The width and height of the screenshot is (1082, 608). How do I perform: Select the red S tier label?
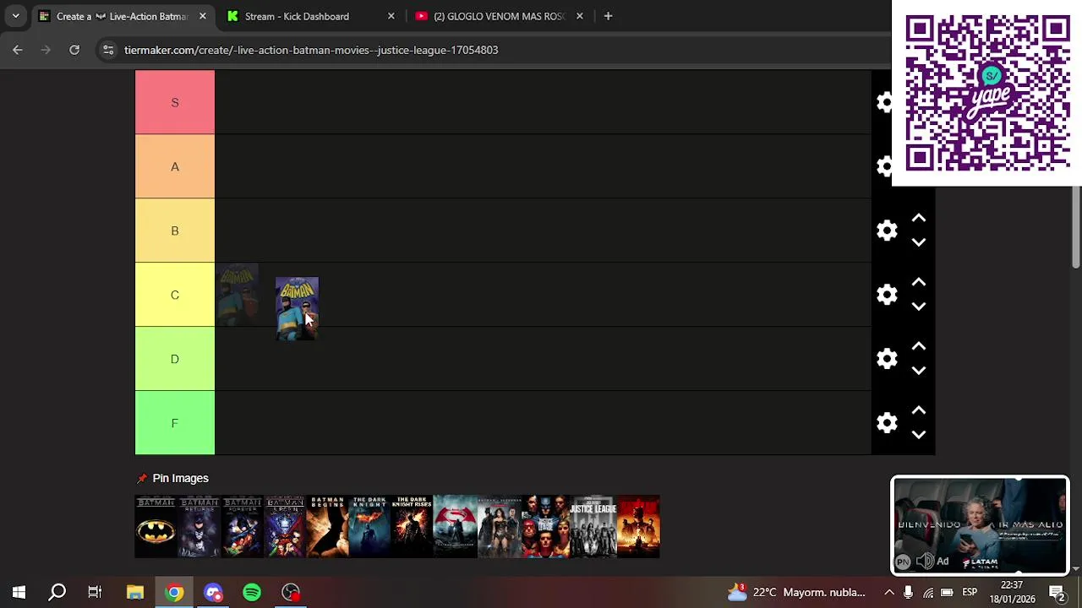175,102
